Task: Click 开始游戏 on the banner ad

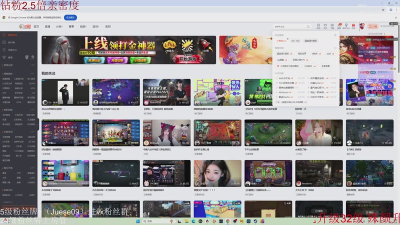Action: tap(188, 59)
